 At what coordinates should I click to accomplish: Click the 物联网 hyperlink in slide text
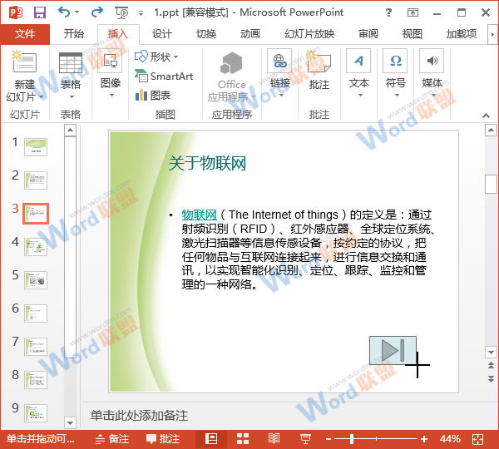(x=200, y=215)
